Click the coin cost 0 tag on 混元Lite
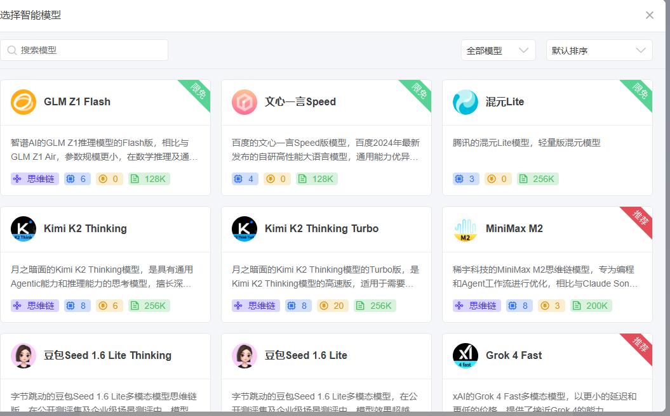670x416 pixels. (498, 179)
